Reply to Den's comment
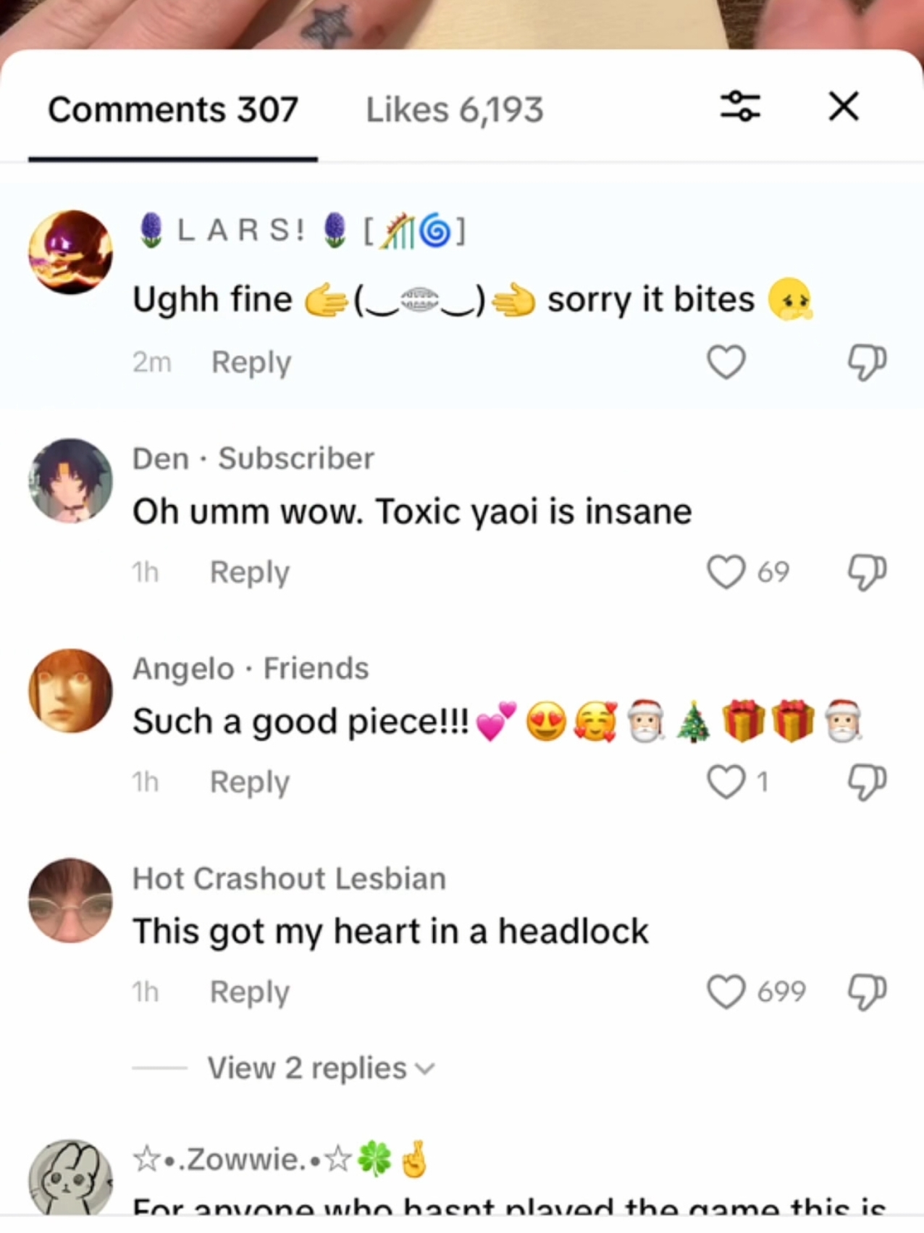924x1233 pixels. pos(250,572)
